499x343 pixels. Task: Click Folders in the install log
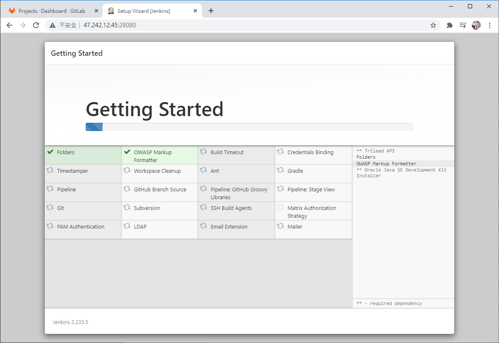point(366,157)
